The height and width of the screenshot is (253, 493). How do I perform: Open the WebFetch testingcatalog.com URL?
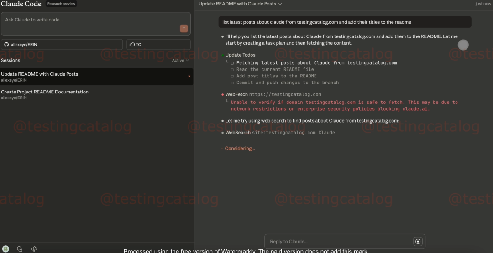pos(285,94)
